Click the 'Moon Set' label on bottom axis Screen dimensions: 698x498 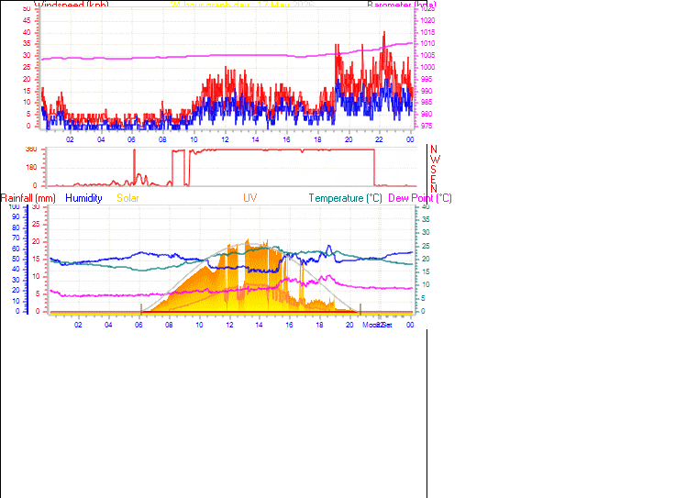377,325
